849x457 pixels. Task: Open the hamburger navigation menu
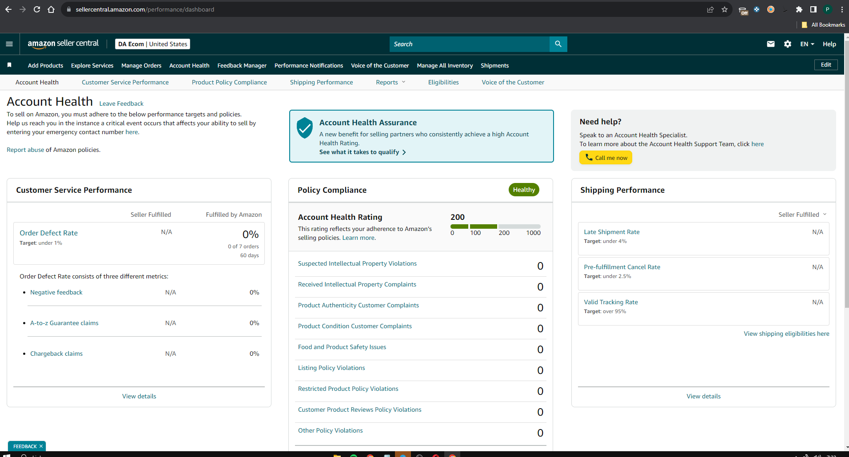[9, 44]
